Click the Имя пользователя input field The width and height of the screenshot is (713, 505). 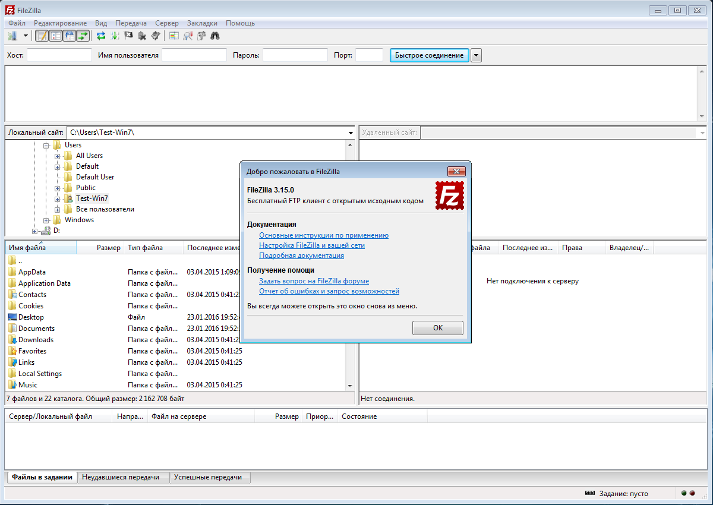[194, 55]
